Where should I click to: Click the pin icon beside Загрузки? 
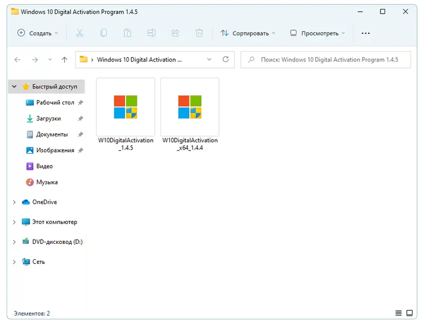point(81,119)
